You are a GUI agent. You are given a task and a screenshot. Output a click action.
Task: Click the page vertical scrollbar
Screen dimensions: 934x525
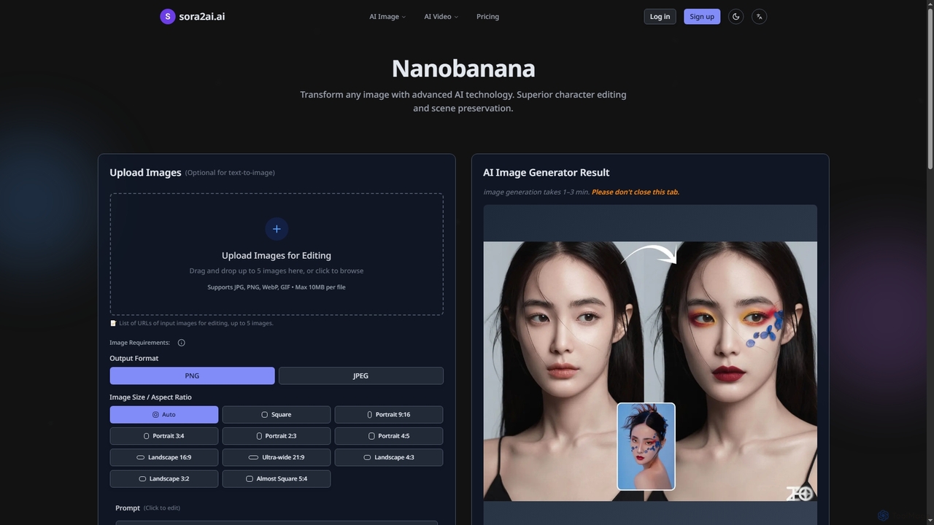(x=930, y=87)
